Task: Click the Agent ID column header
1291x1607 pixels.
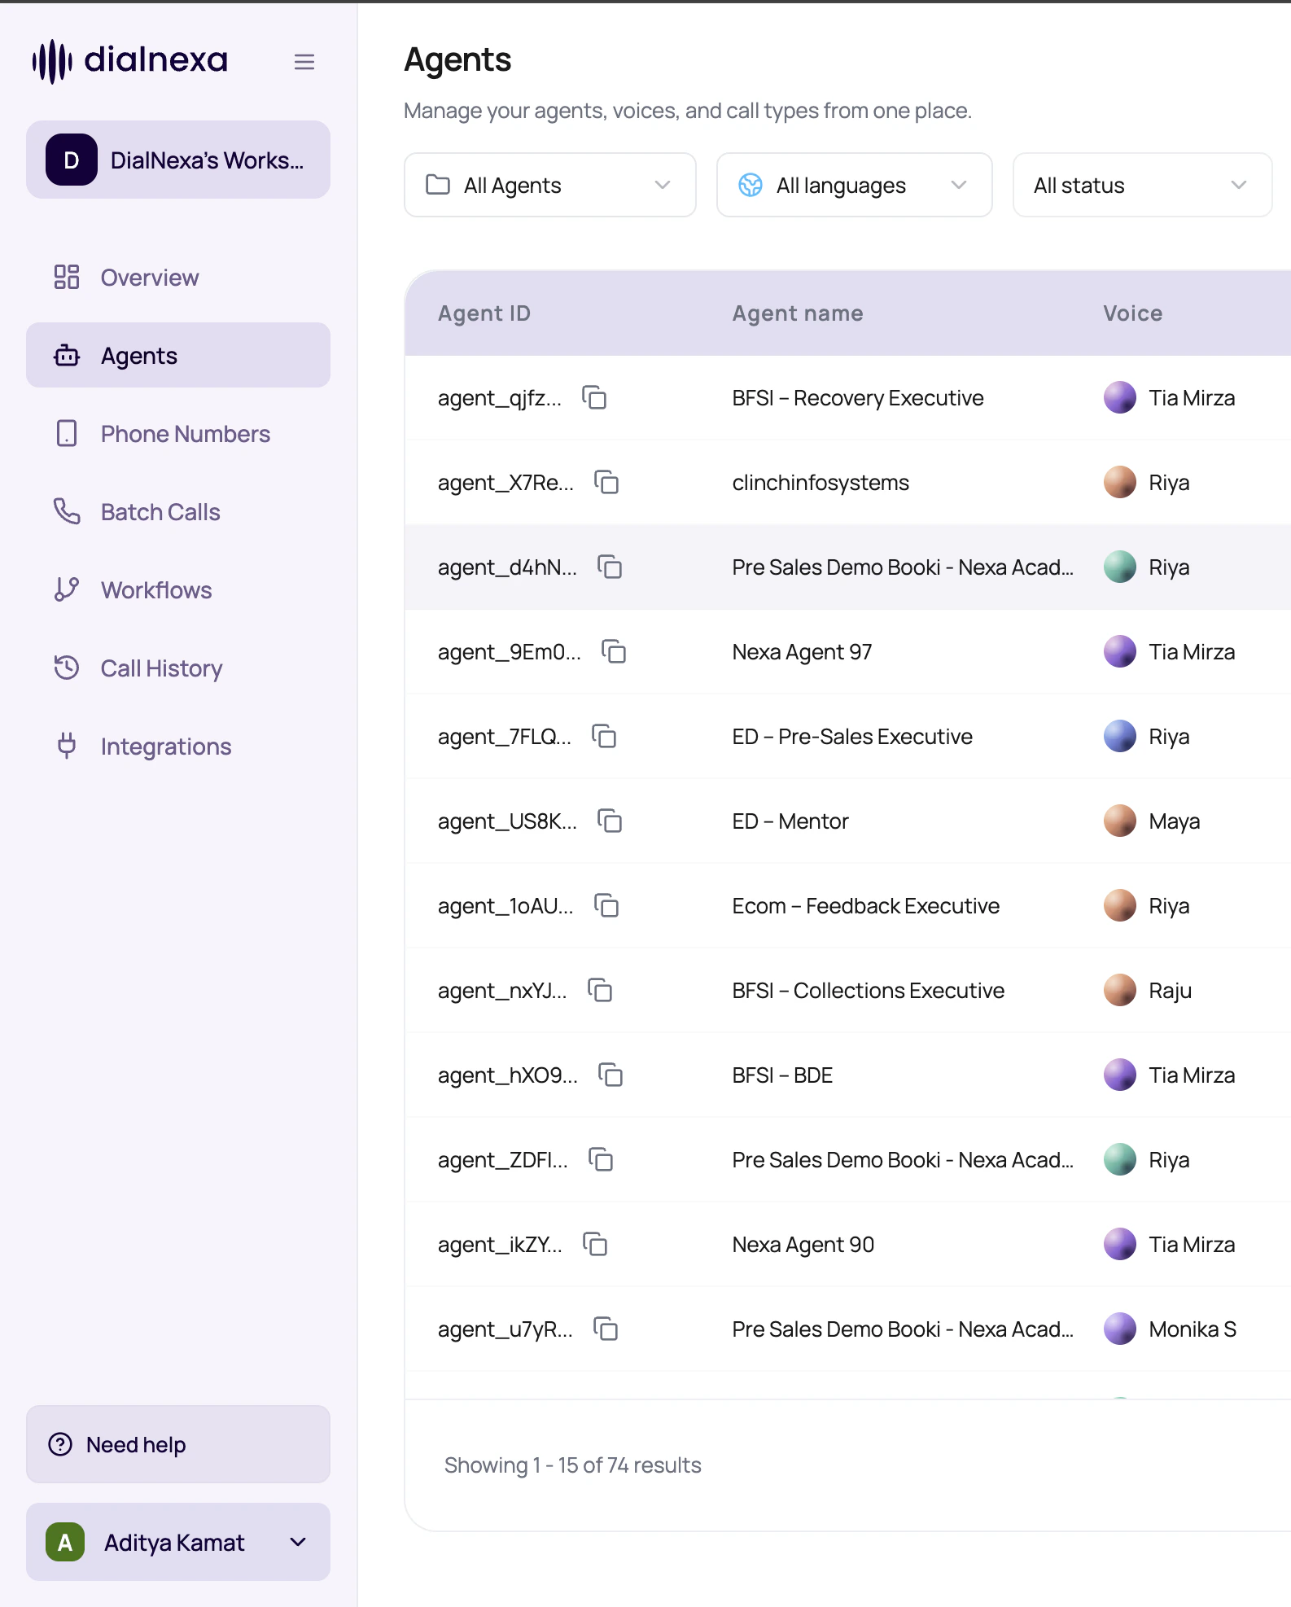Action: pyautogui.click(x=484, y=313)
